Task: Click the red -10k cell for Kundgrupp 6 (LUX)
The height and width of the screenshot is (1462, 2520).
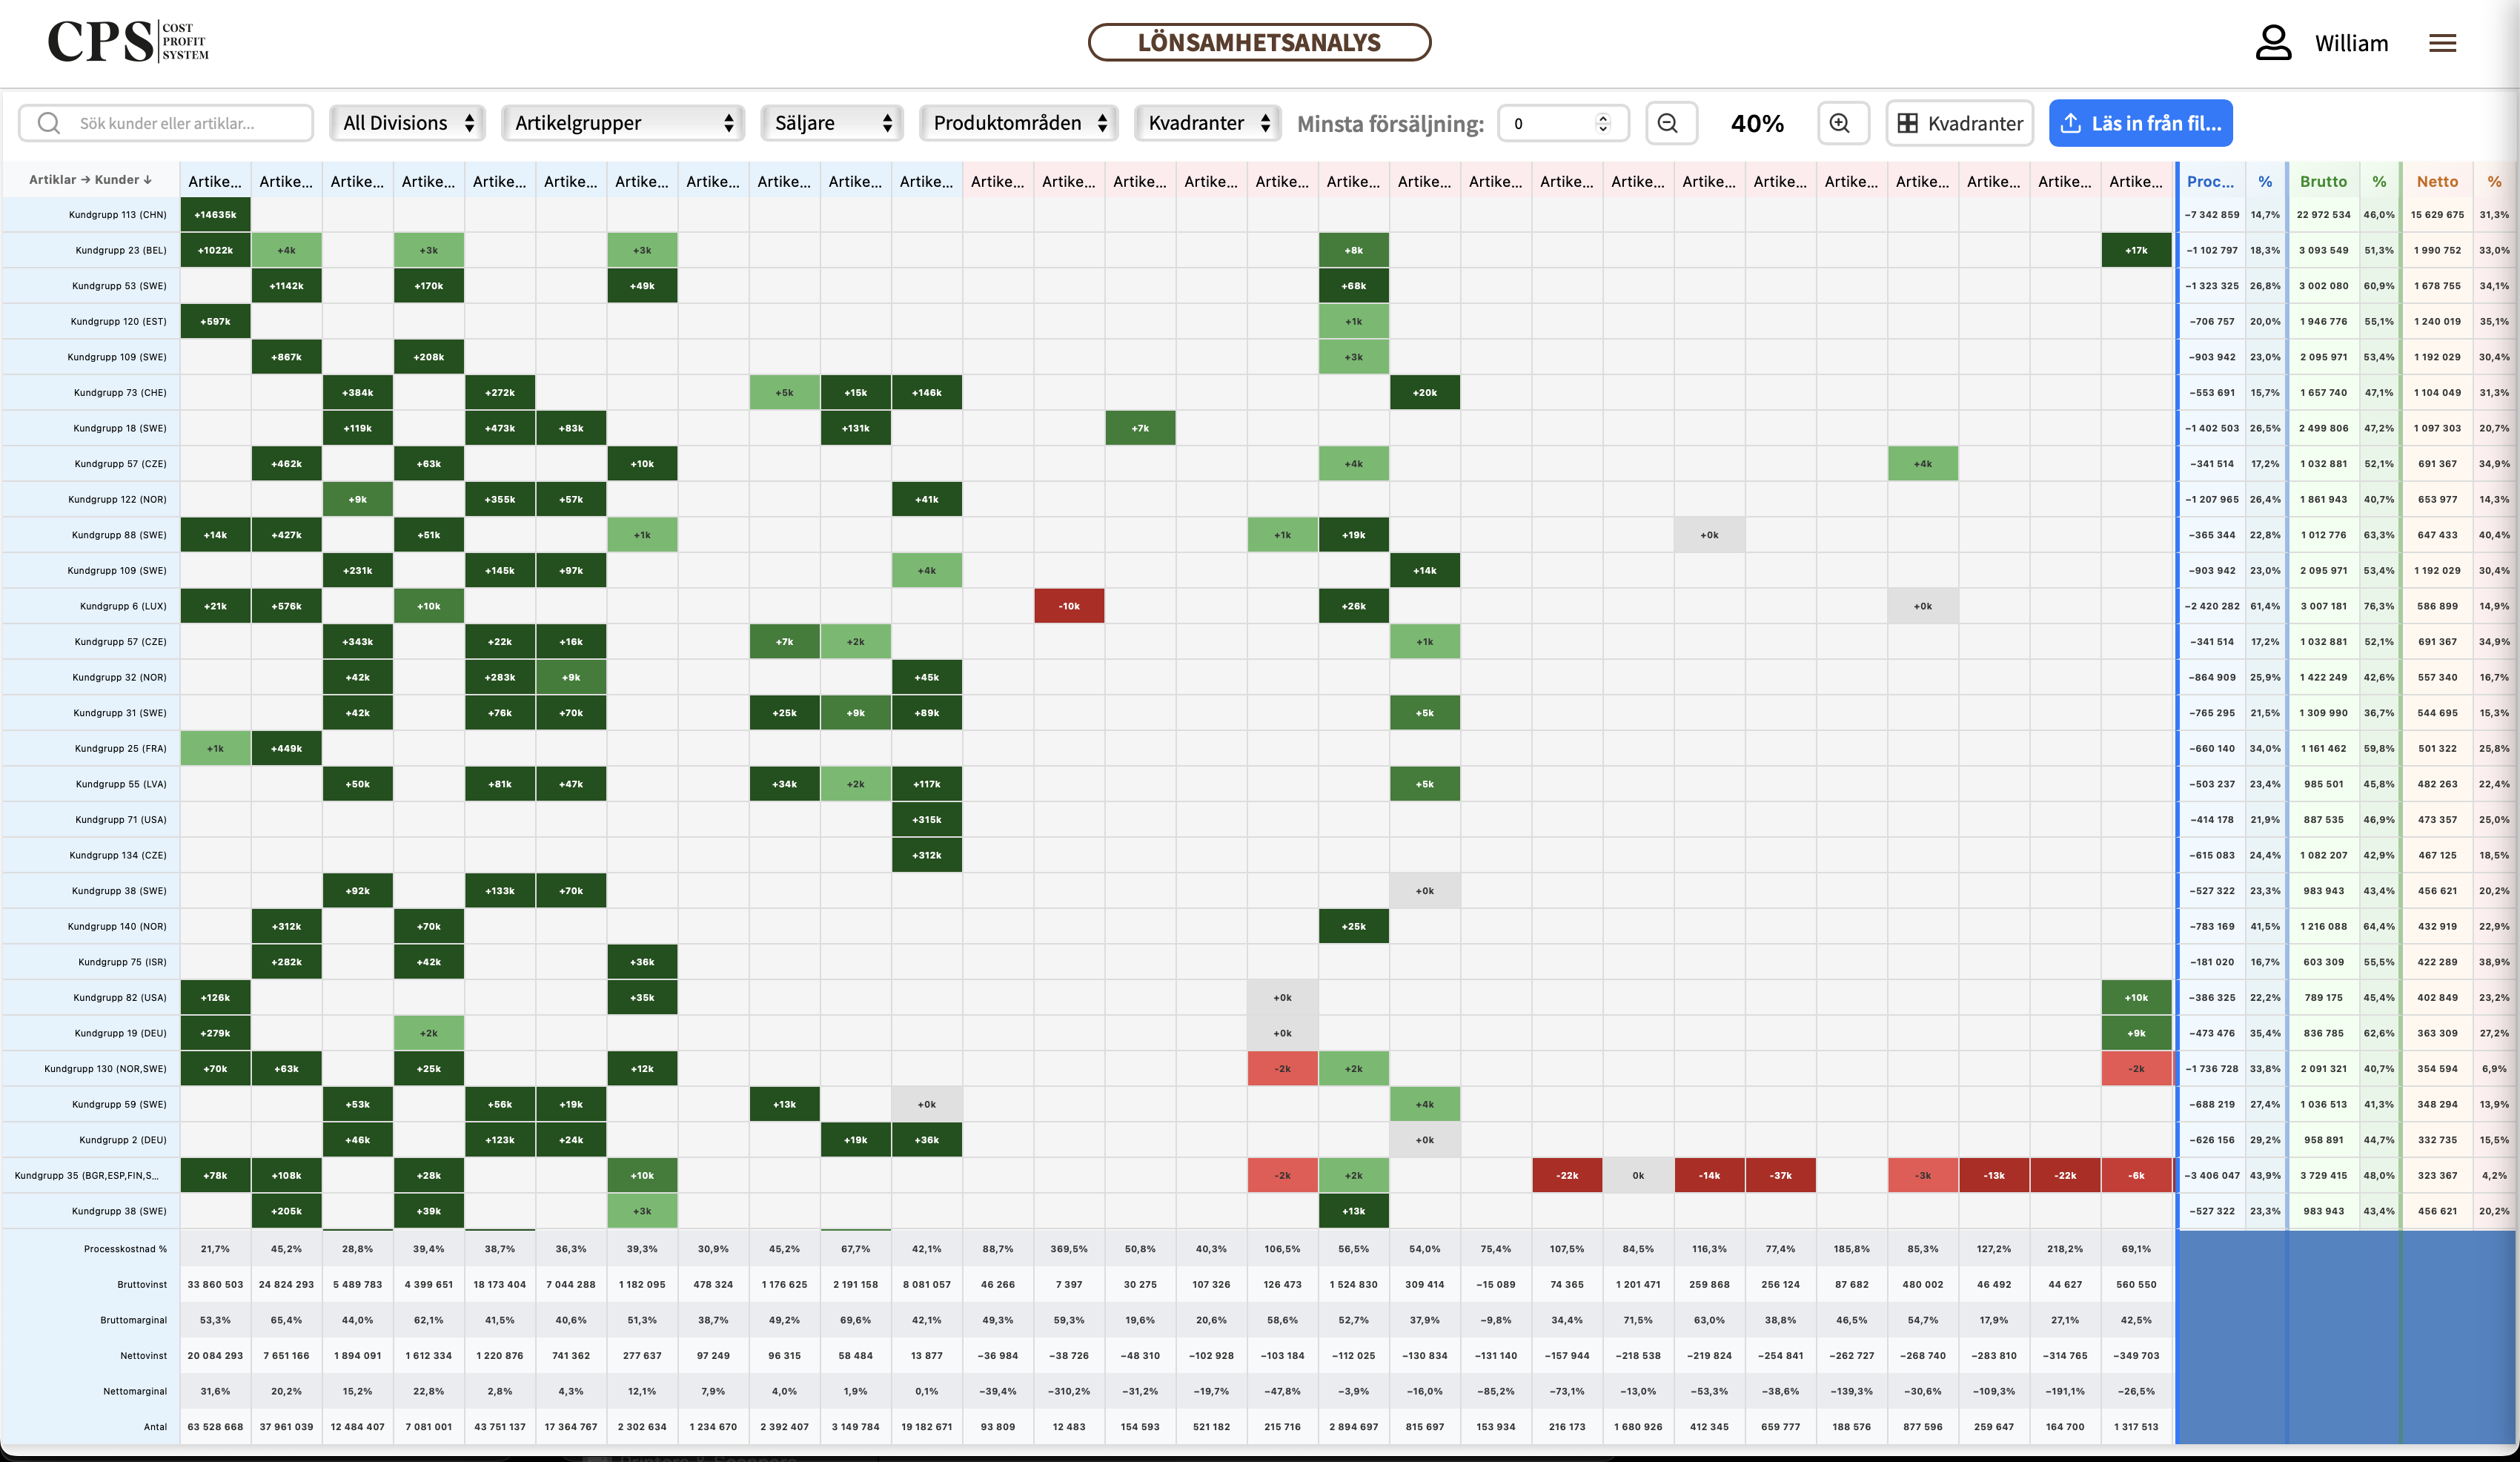Action: click(x=1069, y=606)
